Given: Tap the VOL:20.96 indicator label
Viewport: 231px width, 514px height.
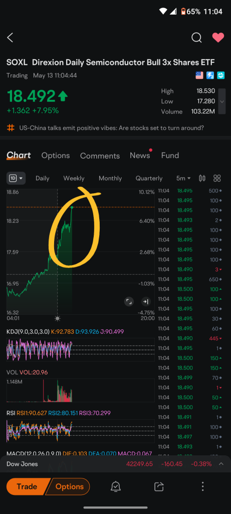Looking at the screenshot, I should (x=34, y=372).
